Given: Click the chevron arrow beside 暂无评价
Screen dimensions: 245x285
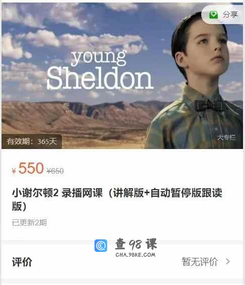Looking at the screenshot, I should pyautogui.click(x=228, y=261).
